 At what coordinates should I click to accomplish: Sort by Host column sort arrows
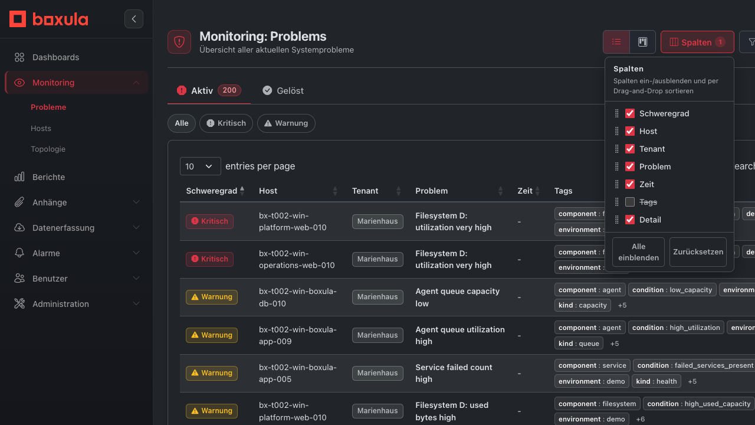(335, 191)
